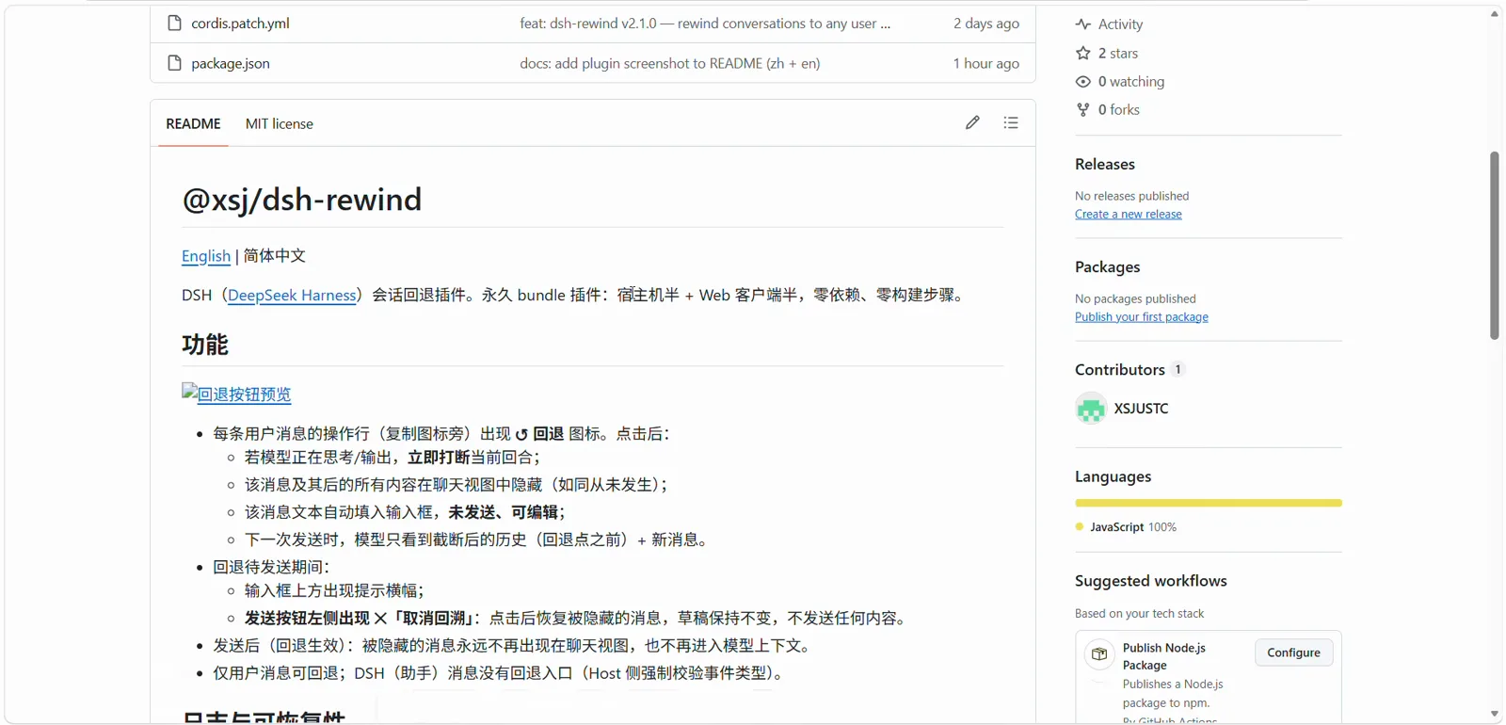The width and height of the screenshot is (1506, 725).
Task: Switch to the MIT license tab
Action: [280, 123]
